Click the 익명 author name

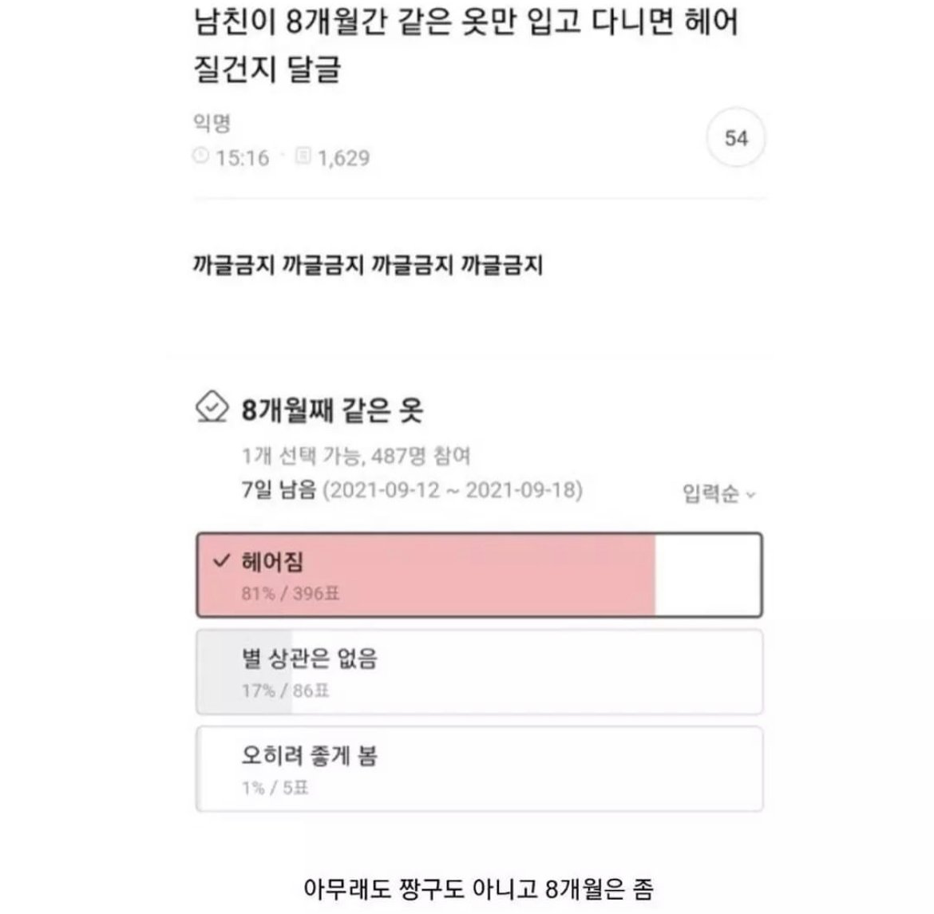tap(212, 124)
